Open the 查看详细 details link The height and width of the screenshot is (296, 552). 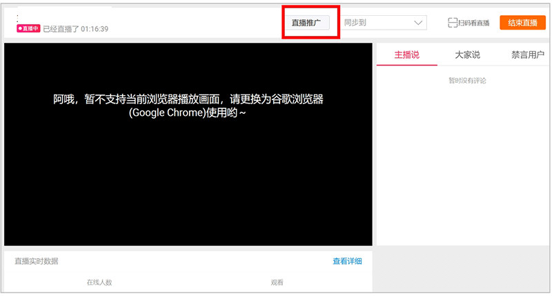pos(347,261)
